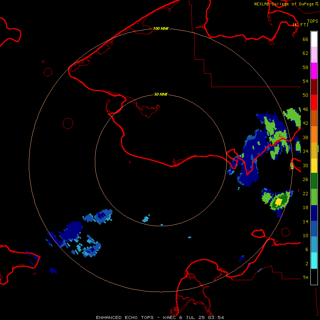Viewport: 320px width, 320px height.
Task: Click the dark red legend swatch
Action: (314, 87)
